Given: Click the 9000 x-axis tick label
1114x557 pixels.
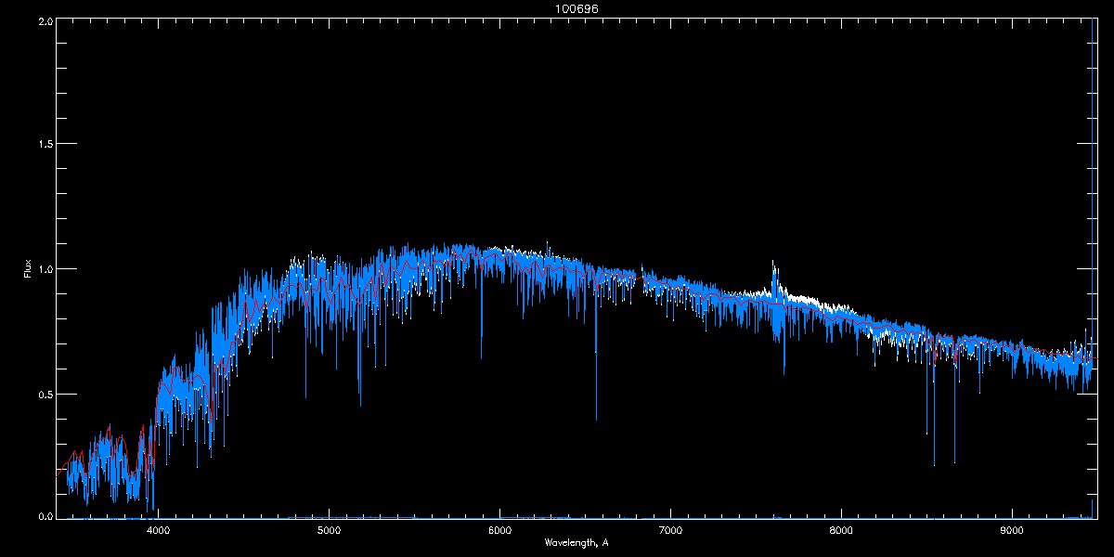Looking at the screenshot, I should [x=1012, y=530].
